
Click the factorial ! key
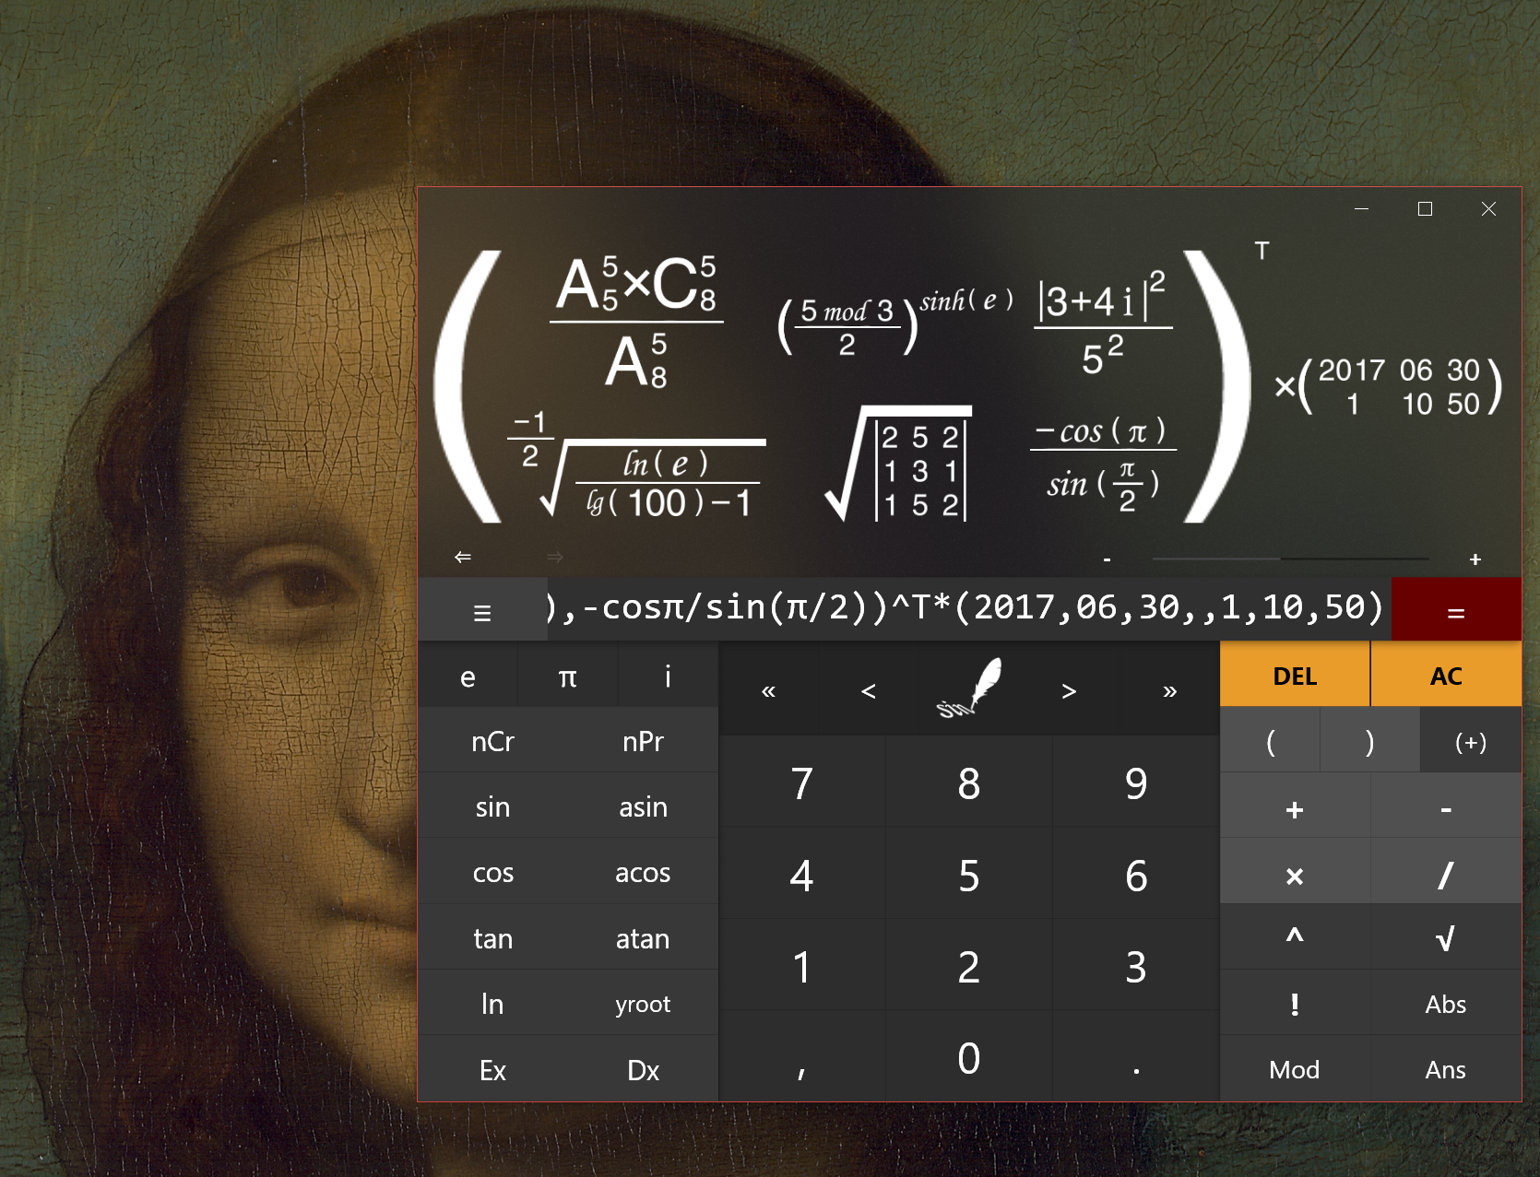pyautogui.click(x=1295, y=1004)
